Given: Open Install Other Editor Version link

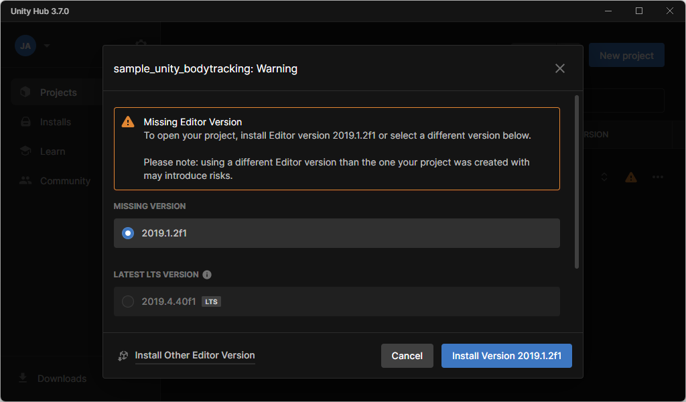Looking at the screenshot, I should point(195,355).
